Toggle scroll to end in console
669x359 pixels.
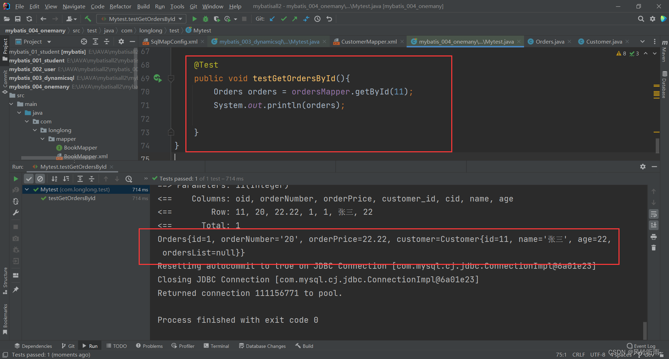654,225
